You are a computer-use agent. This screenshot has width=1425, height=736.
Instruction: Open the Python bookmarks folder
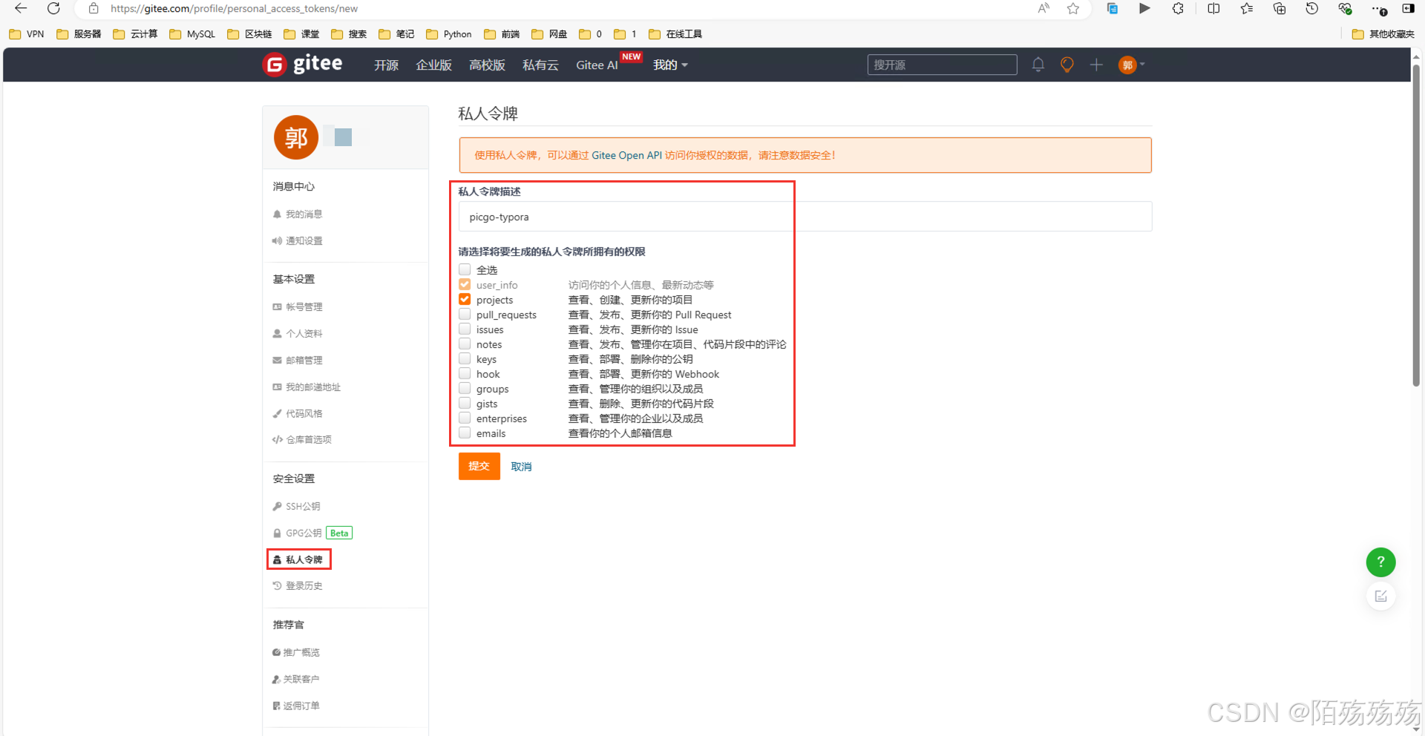(449, 34)
